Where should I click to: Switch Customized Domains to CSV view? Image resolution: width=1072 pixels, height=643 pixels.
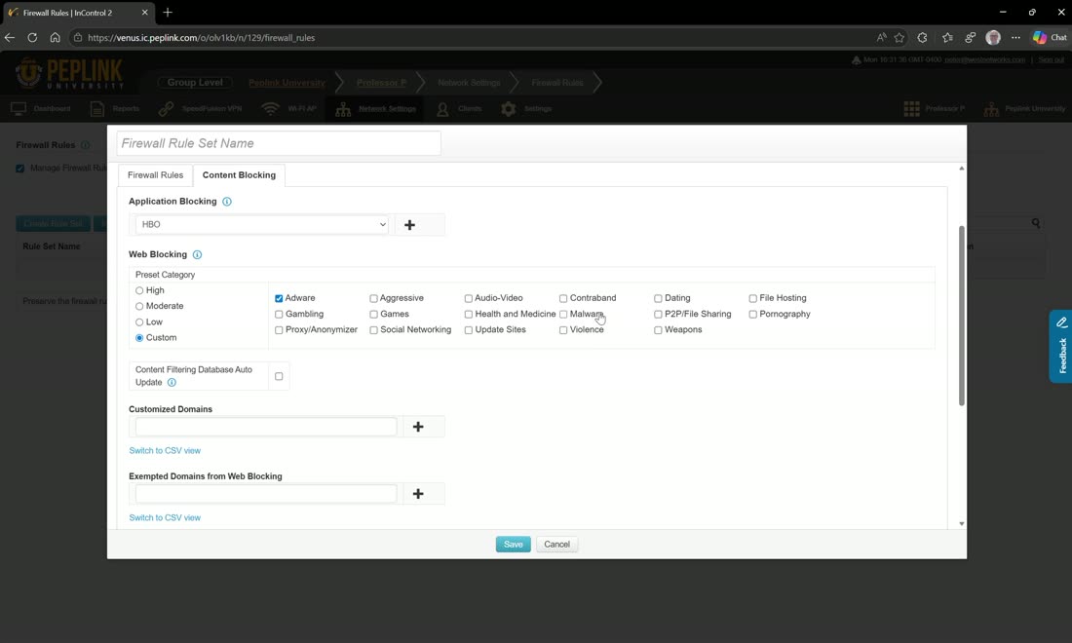(165, 451)
